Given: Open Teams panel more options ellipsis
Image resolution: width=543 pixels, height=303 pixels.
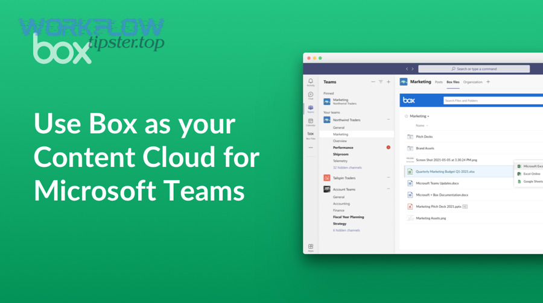Looking at the screenshot, I should coord(373,82).
